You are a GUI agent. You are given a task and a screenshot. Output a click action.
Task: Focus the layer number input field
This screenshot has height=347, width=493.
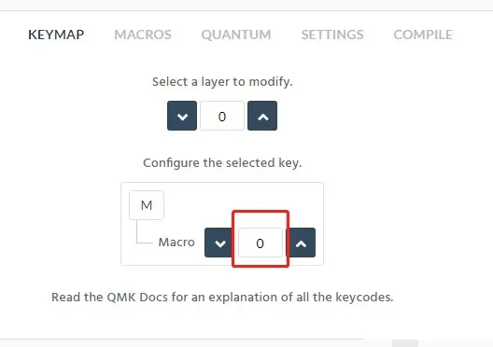click(x=222, y=116)
